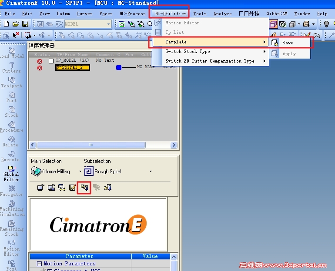This screenshot has width=335, height=271.
Task: Click the floppy with pencil save icon
Action: pos(72,188)
